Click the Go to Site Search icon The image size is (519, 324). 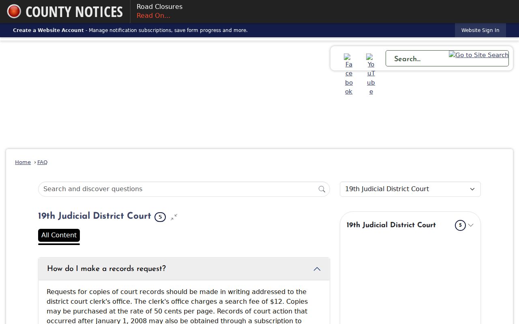[478, 55]
